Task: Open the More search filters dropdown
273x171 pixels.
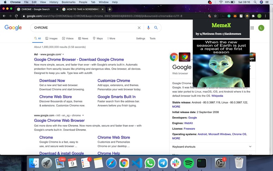Action: [111, 38]
